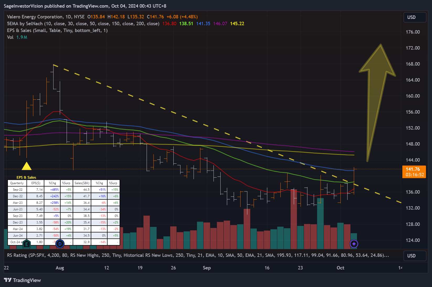Click the EPS($) column header

pyautogui.click(x=36, y=183)
